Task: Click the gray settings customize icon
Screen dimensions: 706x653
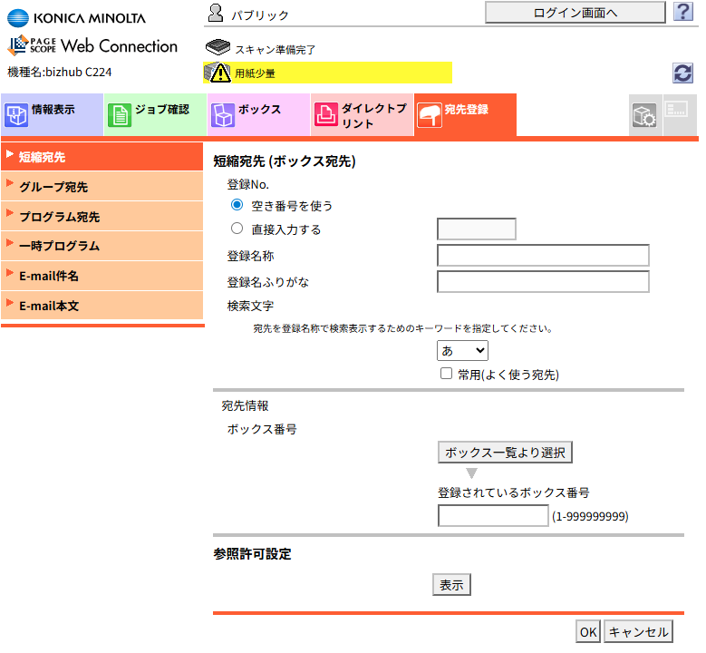Action: pos(644,115)
